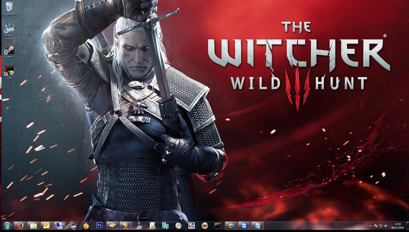Open TeamViewer from the taskbar
This screenshot has width=409, height=232.
coord(244,225)
